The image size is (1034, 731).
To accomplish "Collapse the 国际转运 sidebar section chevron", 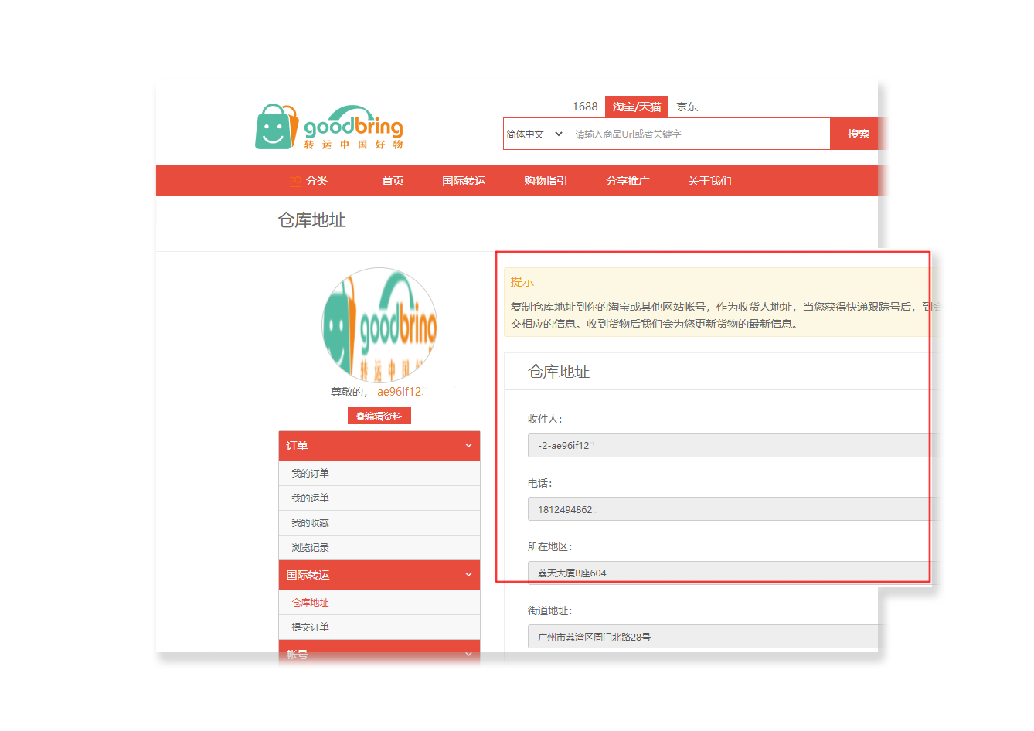I will 468,575.
